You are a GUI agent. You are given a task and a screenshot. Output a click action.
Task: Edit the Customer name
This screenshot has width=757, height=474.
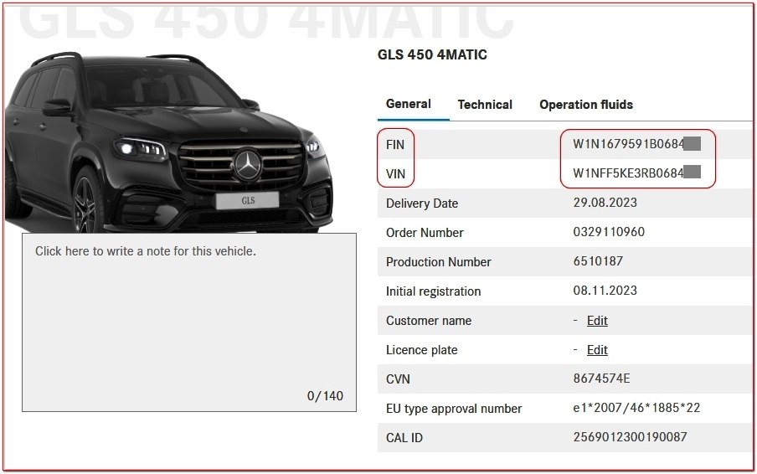click(x=597, y=321)
